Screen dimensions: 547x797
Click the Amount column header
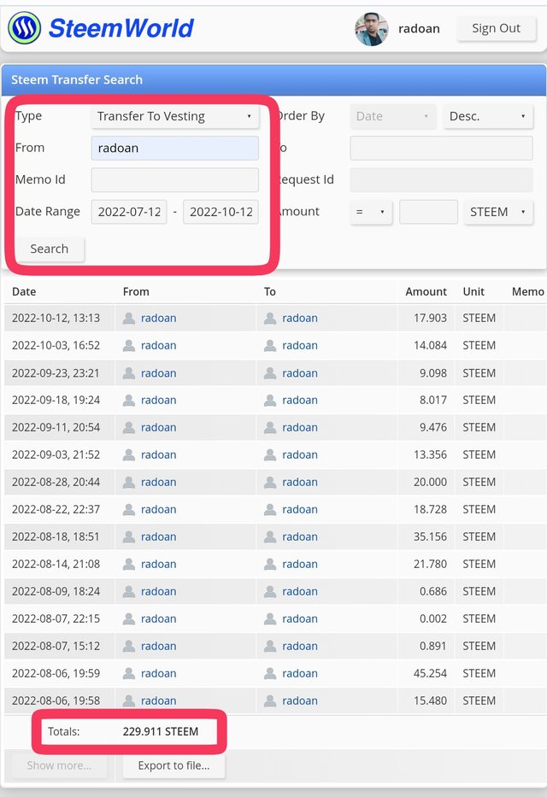click(x=426, y=292)
